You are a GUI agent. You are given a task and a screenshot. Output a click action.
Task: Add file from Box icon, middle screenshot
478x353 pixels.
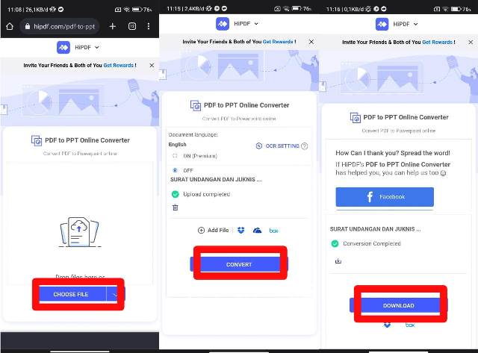[273, 231]
